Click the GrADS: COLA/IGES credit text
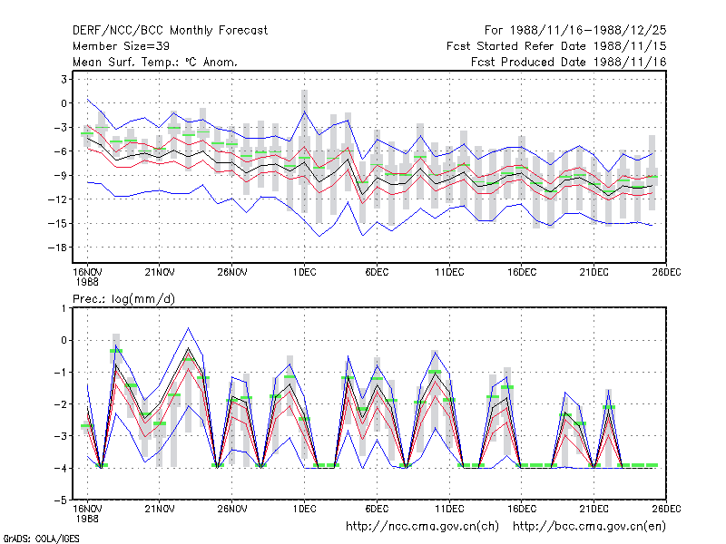This screenshot has width=726, height=544. 41,539
